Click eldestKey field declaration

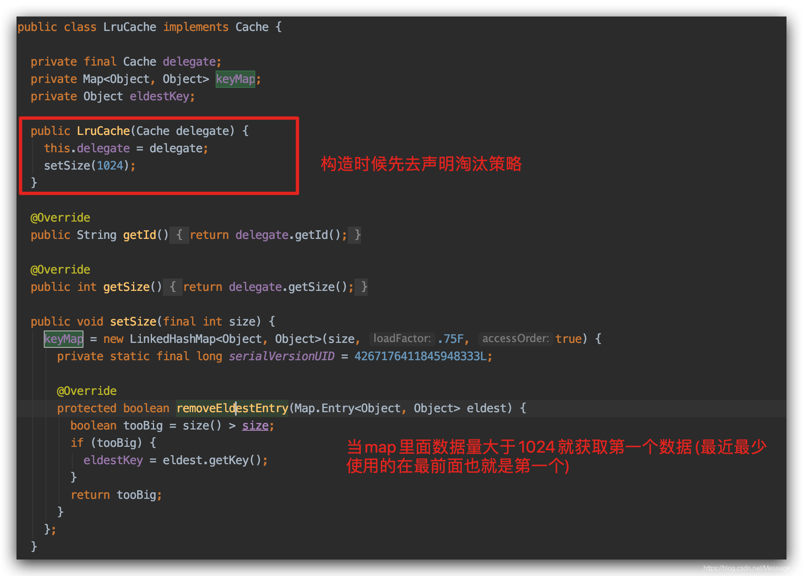pyautogui.click(x=159, y=97)
